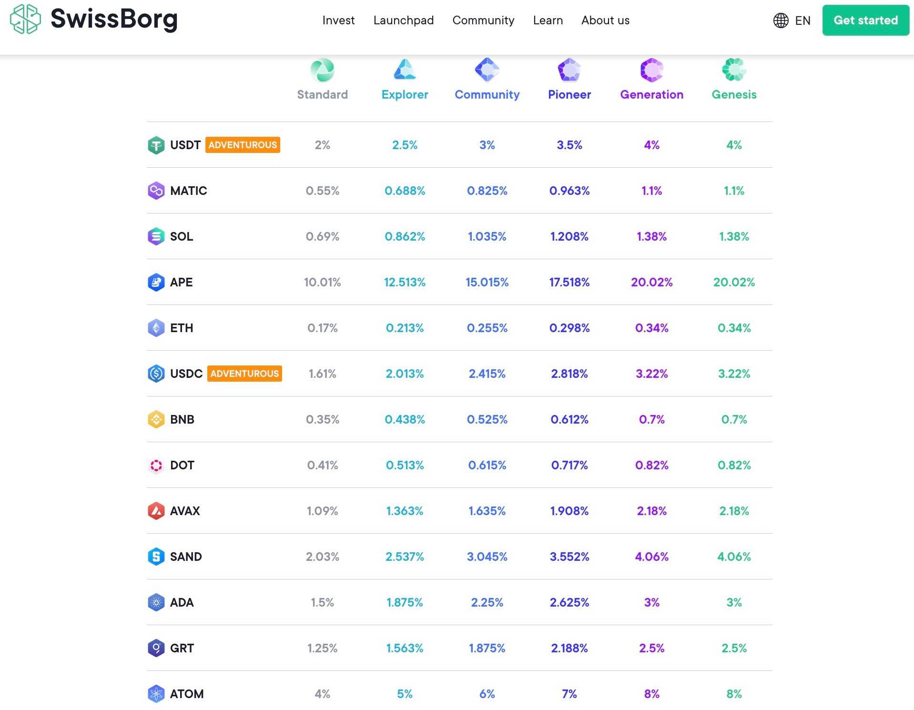Click the ATOM coin icon
914x710 pixels.
[156, 694]
